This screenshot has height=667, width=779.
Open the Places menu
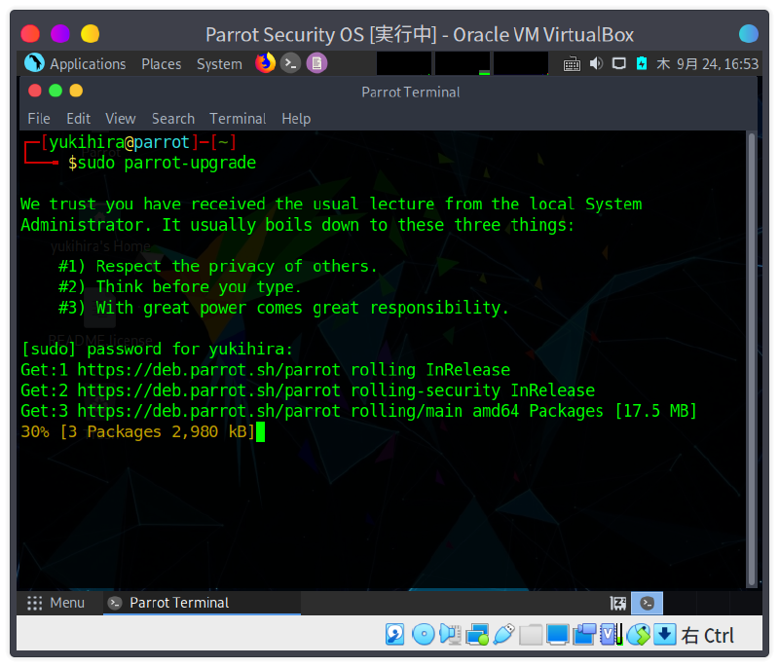click(162, 63)
